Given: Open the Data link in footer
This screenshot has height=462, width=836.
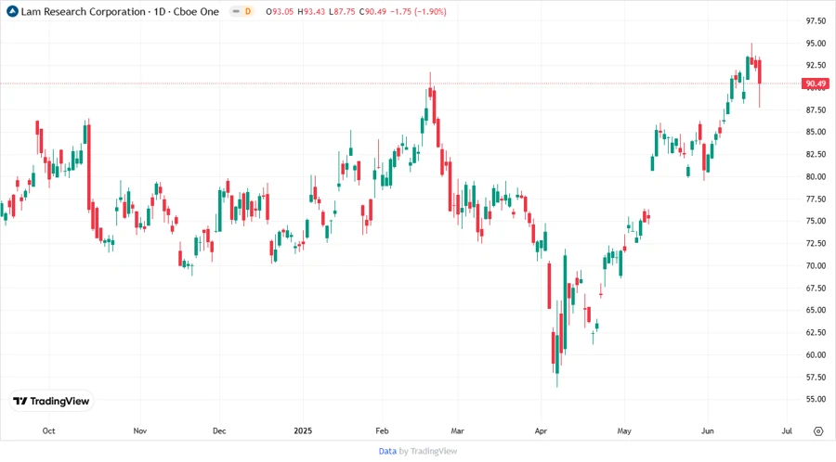Looking at the screenshot, I should (387, 451).
